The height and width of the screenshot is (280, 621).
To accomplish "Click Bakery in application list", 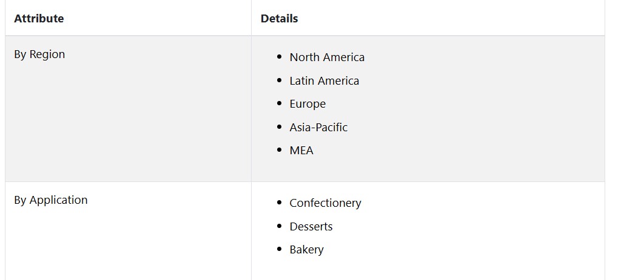I will click(x=306, y=250).
